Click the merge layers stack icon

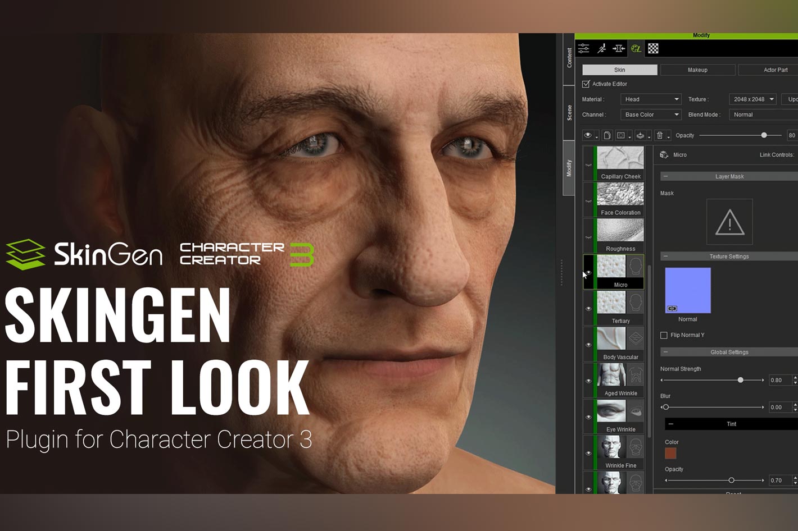pyautogui.click(x=640, y=135)
